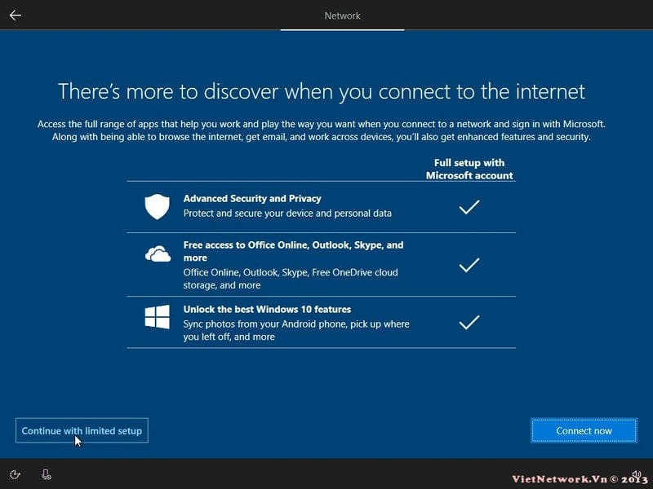The width and height of the screenshot is (653, 489).
Task: Select the Network tab at the top
Action: pos(342,15)
